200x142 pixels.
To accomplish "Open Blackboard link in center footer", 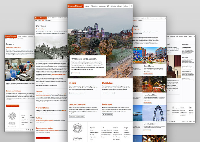I will pyautogui.click(x=127, y=132).
